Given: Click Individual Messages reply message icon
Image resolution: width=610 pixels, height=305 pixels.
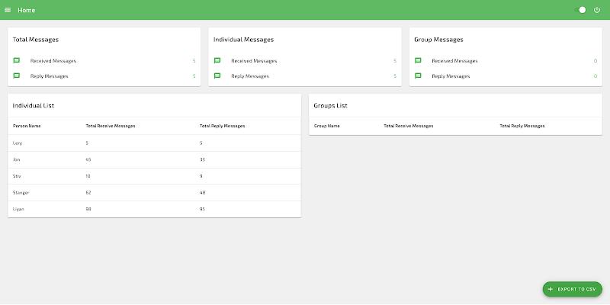Looking at the screenshot, I should pyautogui.click(x=217, y=75).
